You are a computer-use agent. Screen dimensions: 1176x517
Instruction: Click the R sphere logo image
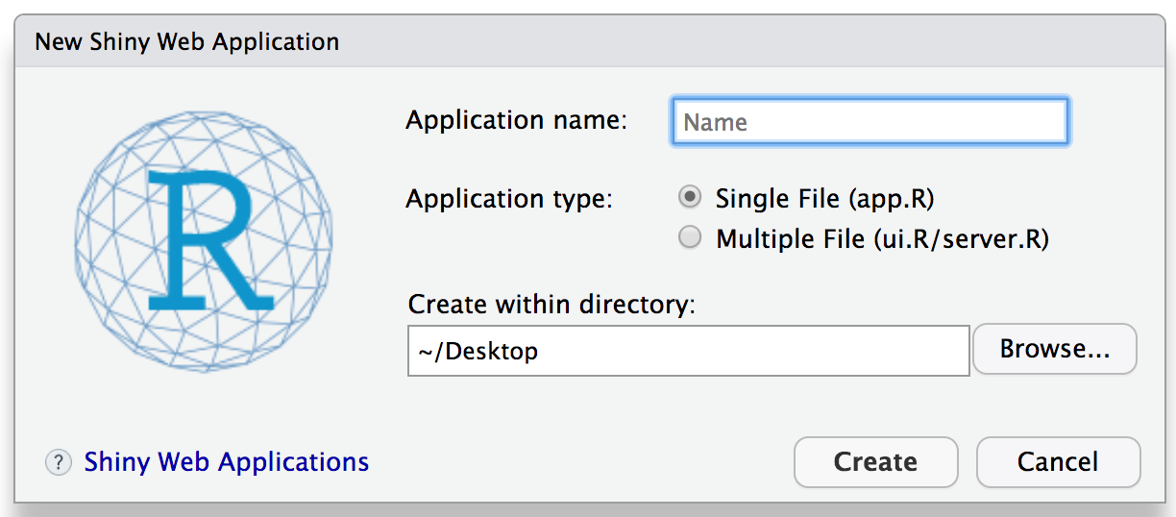pos(203,240)
